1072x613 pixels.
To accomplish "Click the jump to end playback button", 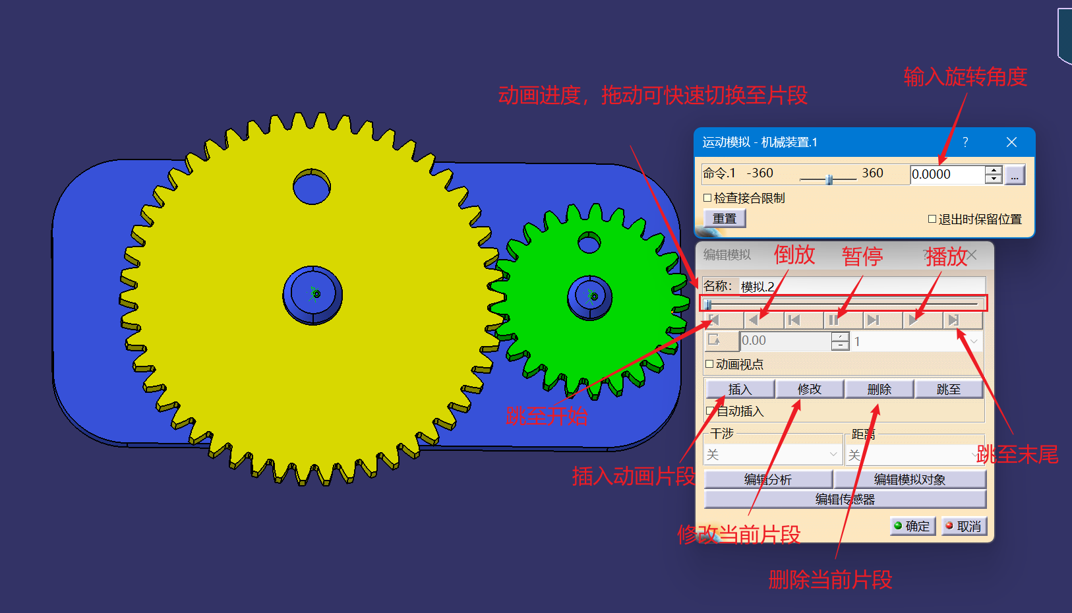I will 953,320.
